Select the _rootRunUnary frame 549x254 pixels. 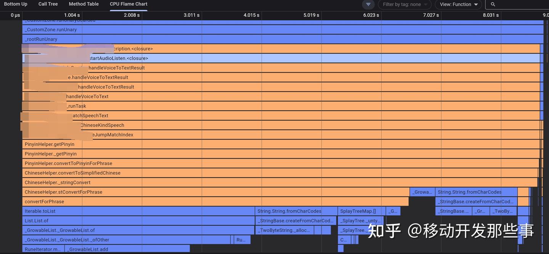coord(283,39)
